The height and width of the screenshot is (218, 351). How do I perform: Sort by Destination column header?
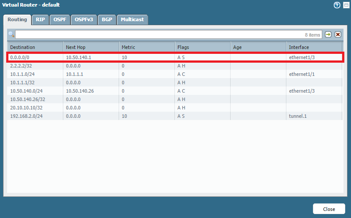[x=35, y=47]
